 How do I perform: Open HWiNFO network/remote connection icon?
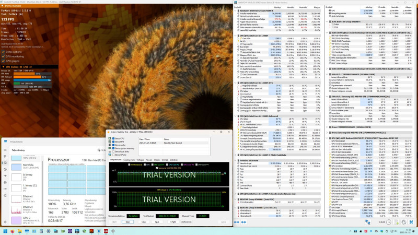point(368,222)
